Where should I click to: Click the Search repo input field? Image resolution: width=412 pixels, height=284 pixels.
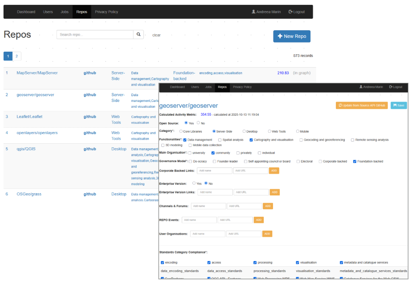pos(95,35)
